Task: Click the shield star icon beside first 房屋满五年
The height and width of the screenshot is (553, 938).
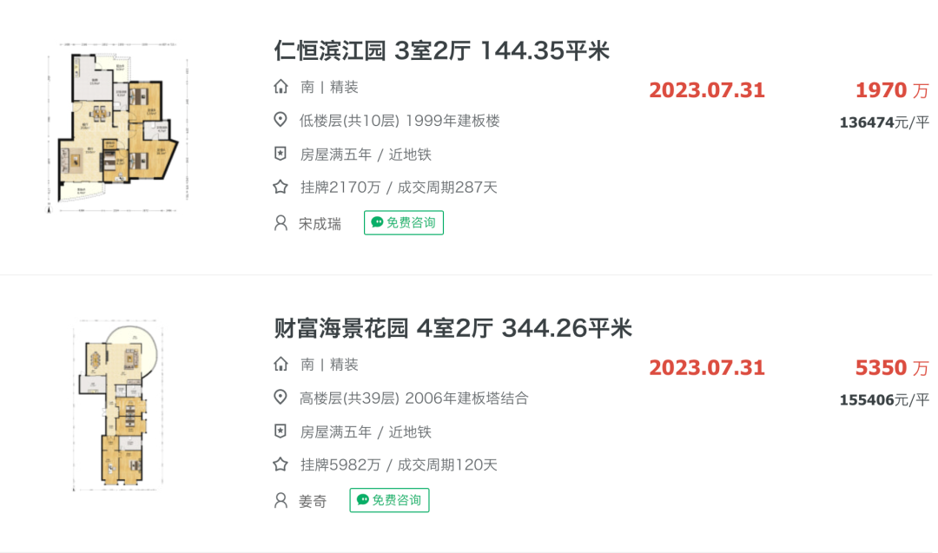Action: pos(280,154)
